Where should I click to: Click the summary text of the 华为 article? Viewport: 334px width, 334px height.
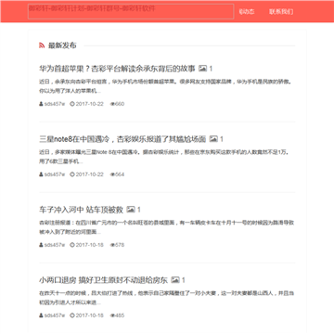(166, 86)
